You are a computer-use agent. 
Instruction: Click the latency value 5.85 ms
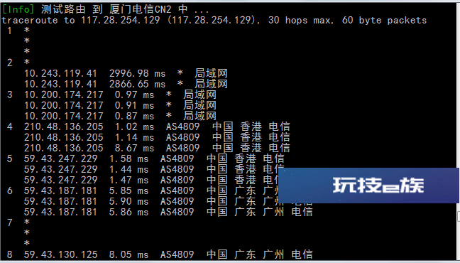(x=128, y=190)
